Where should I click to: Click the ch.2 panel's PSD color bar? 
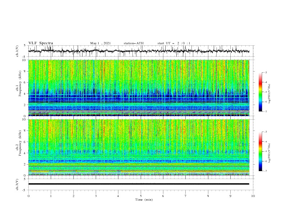[x=260, y=151]
